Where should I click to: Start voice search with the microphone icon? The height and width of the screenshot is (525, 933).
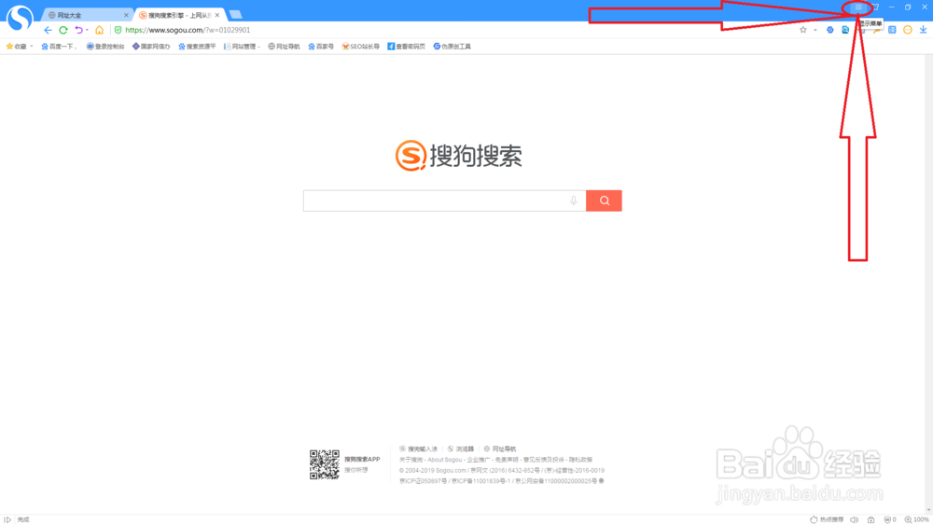[574, 201]
